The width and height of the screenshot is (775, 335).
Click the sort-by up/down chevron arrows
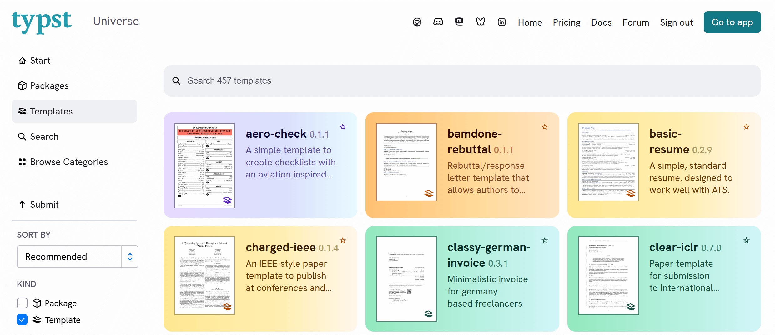click(x=130, y=257)
